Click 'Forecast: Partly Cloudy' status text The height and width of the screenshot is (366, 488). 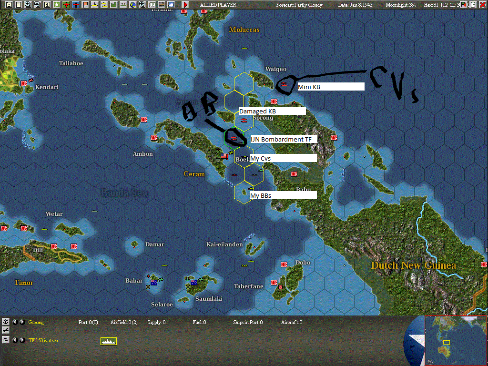[299, 5]
